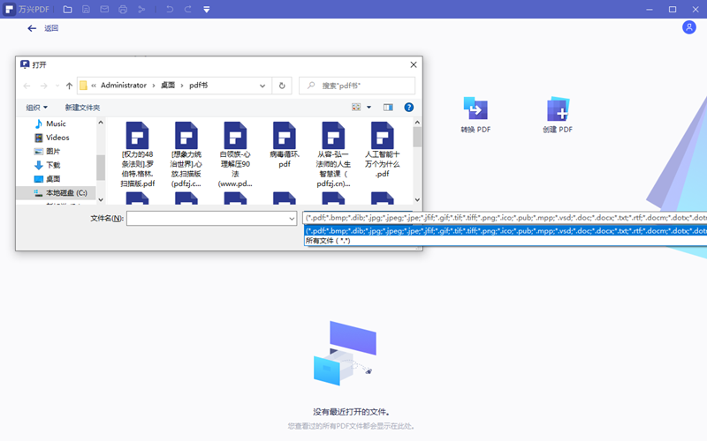Click the Create PDF (创建 PDF) icon
Image resolution: width=707 pixels, height=441 pixels.
[558, 109]
